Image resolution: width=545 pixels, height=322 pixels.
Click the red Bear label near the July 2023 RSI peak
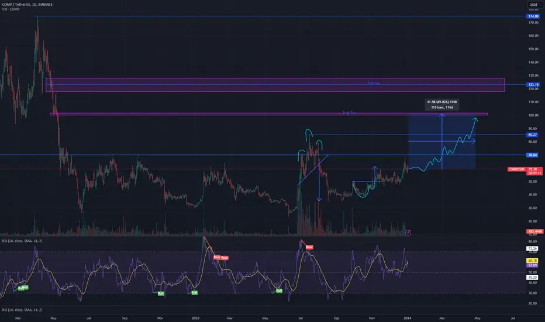pos(309,247)
